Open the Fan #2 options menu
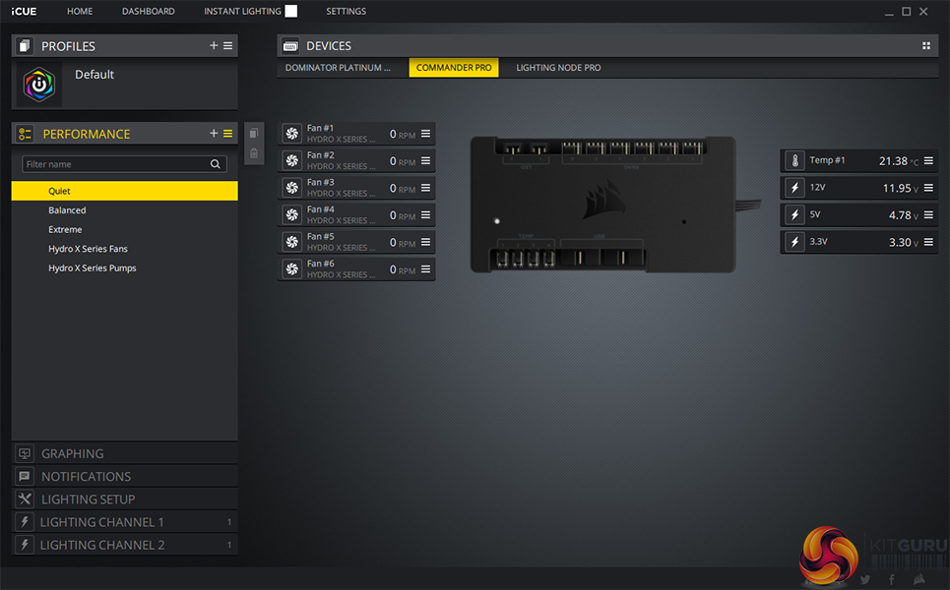The width and height of the screenshot is (950, 590). click(x=426, y=161)
